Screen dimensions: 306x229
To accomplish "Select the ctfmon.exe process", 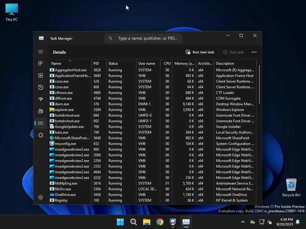I will pyautogui.click(x=152, y=92).
